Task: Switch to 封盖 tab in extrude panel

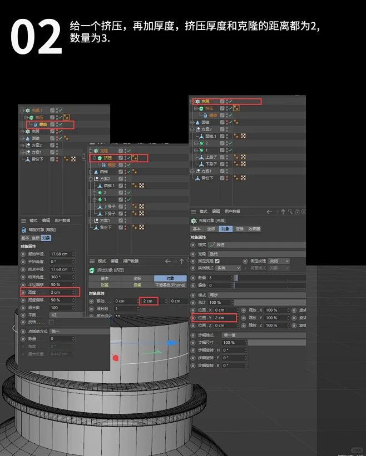Action: 105,285
